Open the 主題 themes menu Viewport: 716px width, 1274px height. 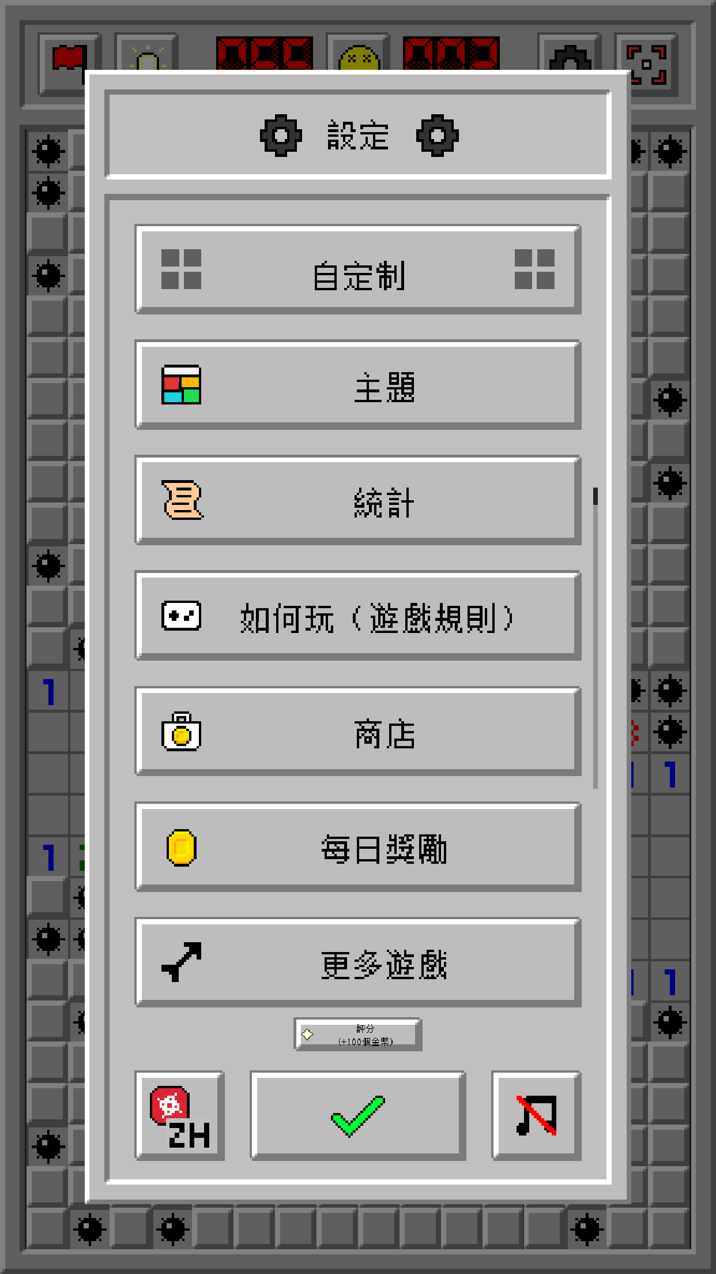point(358,385)
